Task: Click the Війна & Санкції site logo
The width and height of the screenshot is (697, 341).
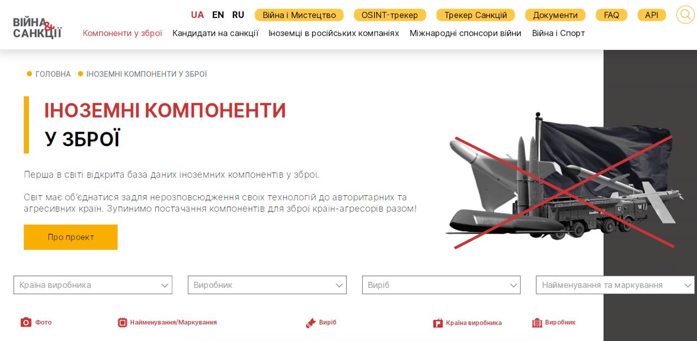Action: point(37,27)
